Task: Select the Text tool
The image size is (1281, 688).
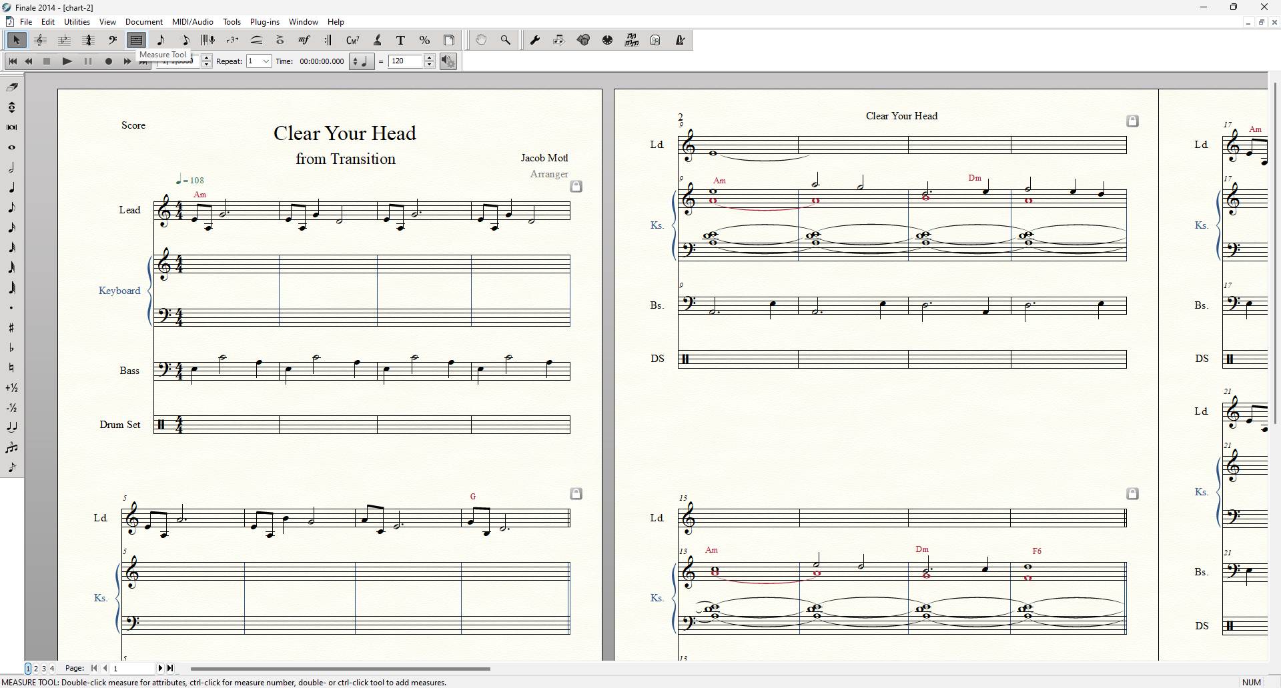Action: [x=401, y=41]
